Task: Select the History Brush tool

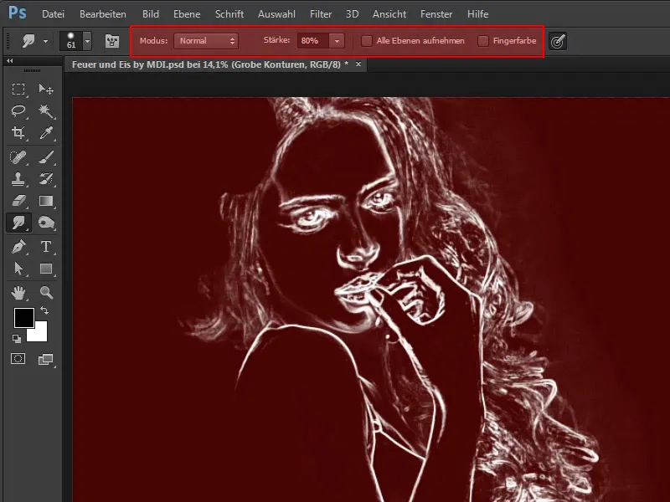Action: (46, 179)
